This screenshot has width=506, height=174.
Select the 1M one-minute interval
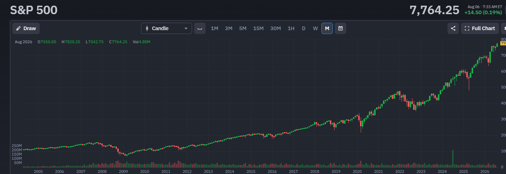(x=214, y=28)
